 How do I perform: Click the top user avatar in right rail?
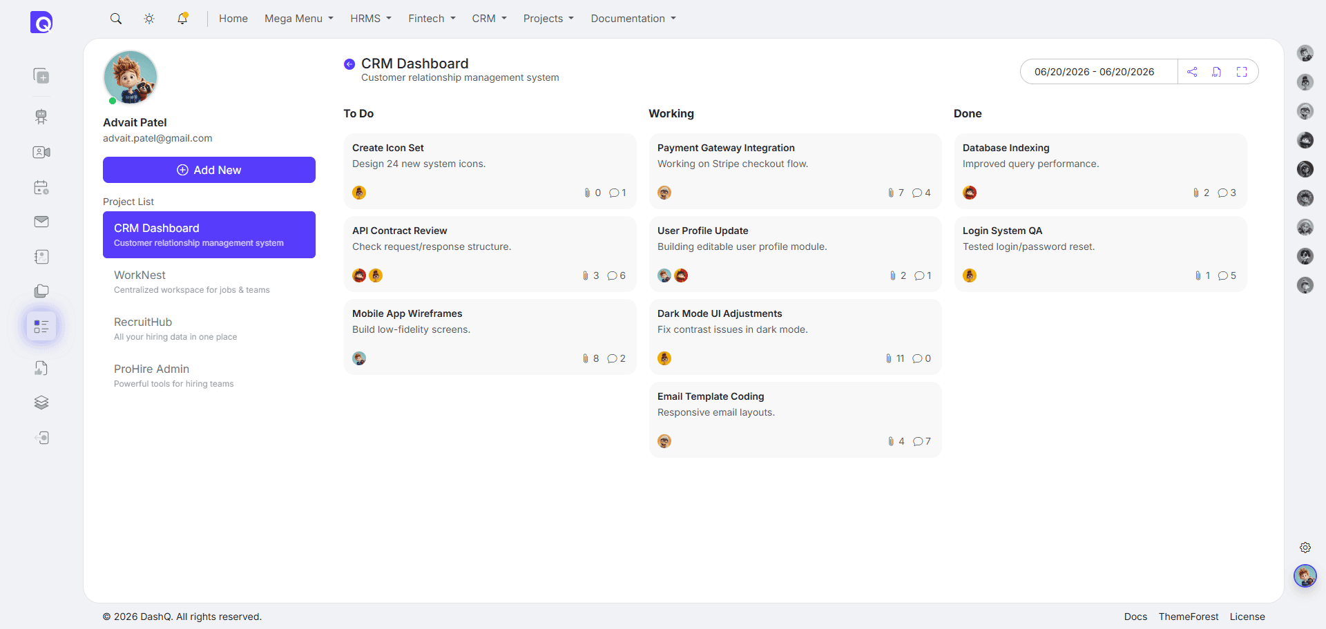(x=1305, y=53)
